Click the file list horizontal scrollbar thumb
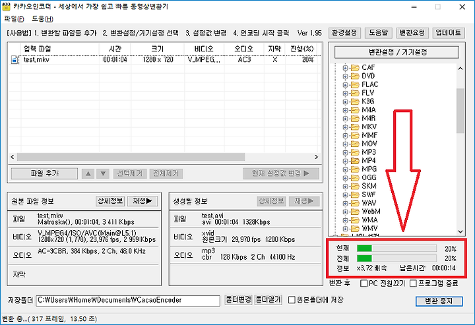Viewport: 475px width, 325px height. coord(131,157)
